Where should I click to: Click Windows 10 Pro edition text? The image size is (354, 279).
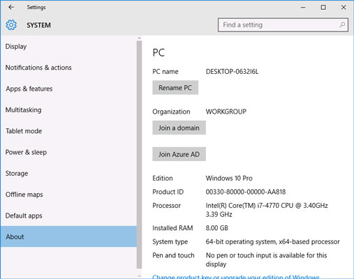coord(229,179)
